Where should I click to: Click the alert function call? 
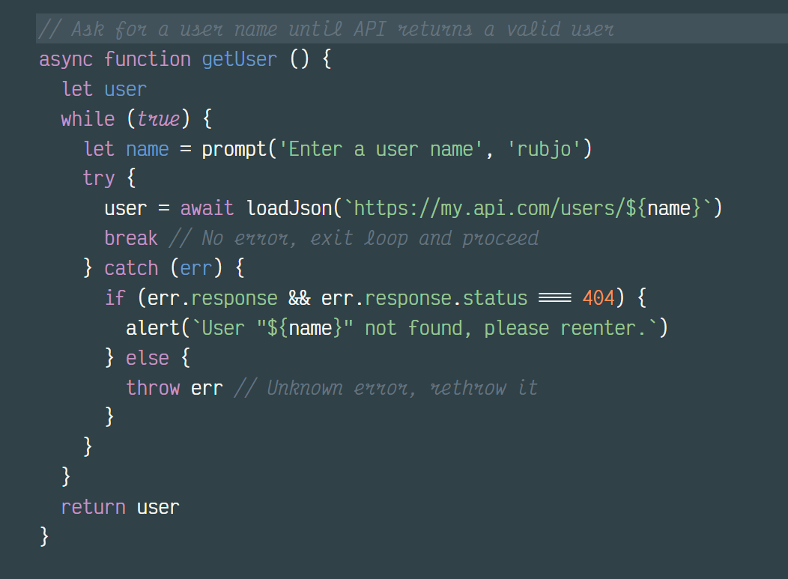(153, 328)
